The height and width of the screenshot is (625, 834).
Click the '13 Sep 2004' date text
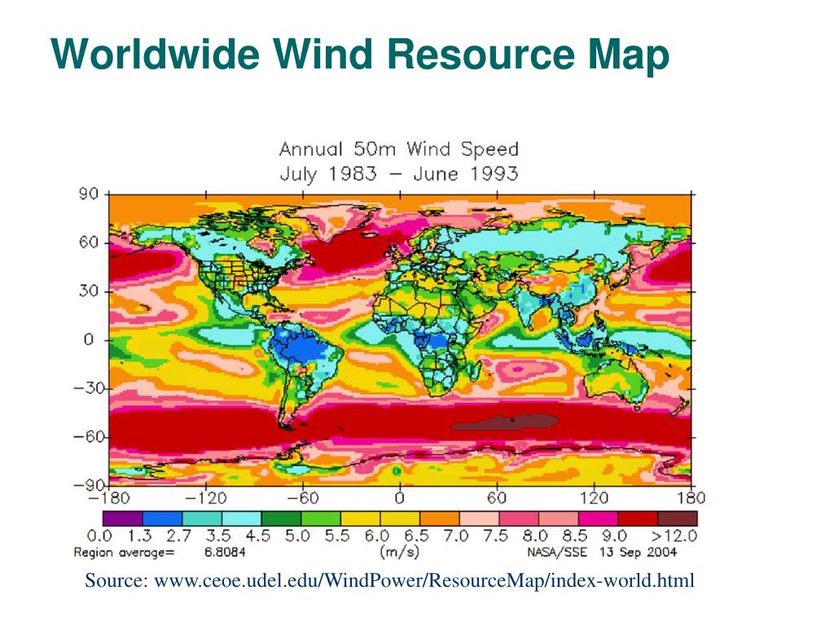(639, 553)
